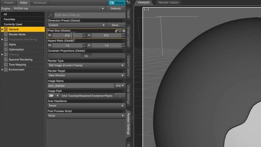Open the Engine NVIDIA Iray dropdown
Screen dimensions: 261x147
(x=59, y=9)
